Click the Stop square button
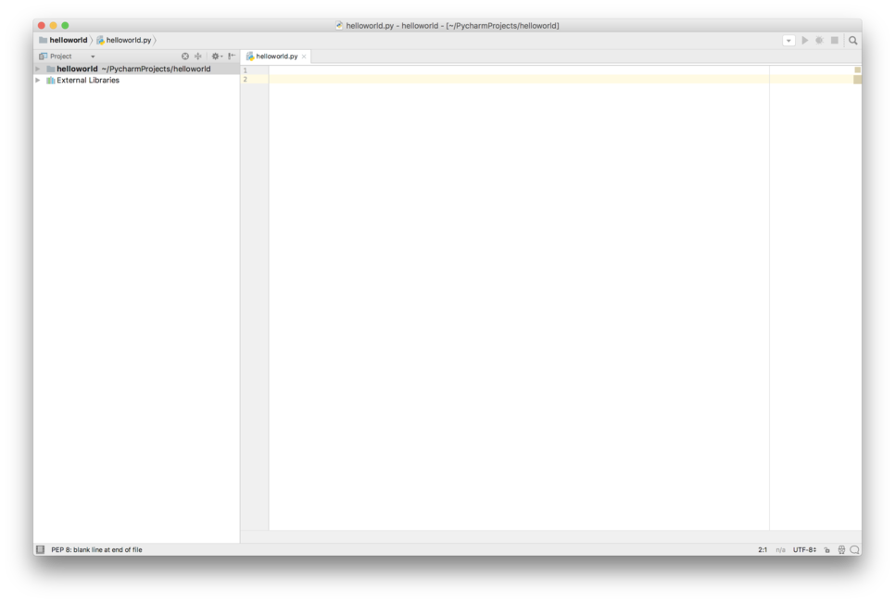This screenshot has height=603, width=895. click(835, 41)
